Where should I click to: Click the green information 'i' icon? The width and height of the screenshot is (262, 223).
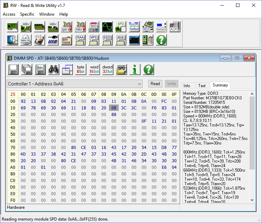[x=135, y=69]
